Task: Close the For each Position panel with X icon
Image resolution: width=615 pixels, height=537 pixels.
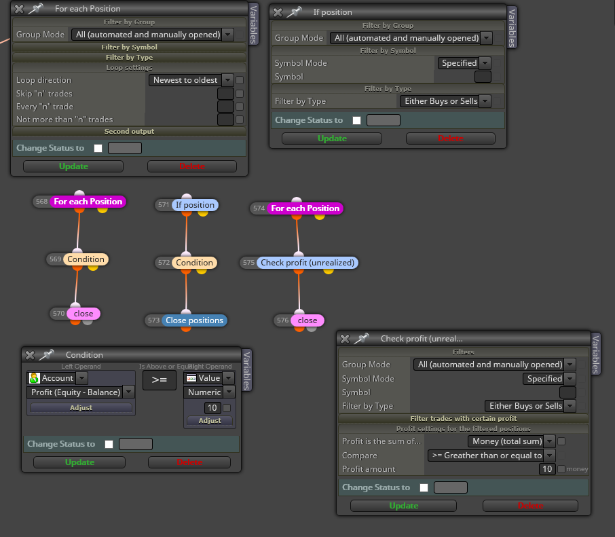Action: pyautogui.click(x=19, y=9)
